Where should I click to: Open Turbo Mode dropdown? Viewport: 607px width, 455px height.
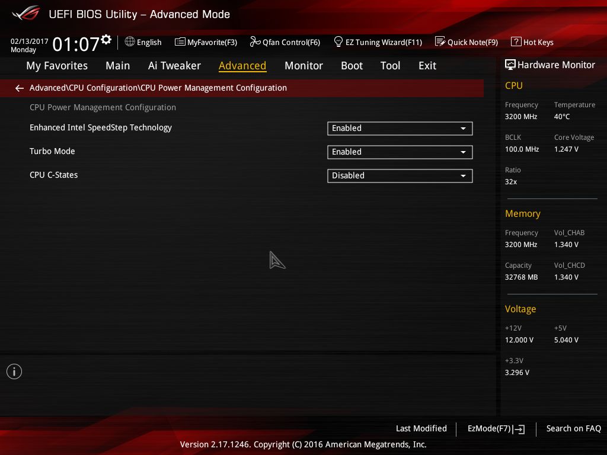click(400, 152)
